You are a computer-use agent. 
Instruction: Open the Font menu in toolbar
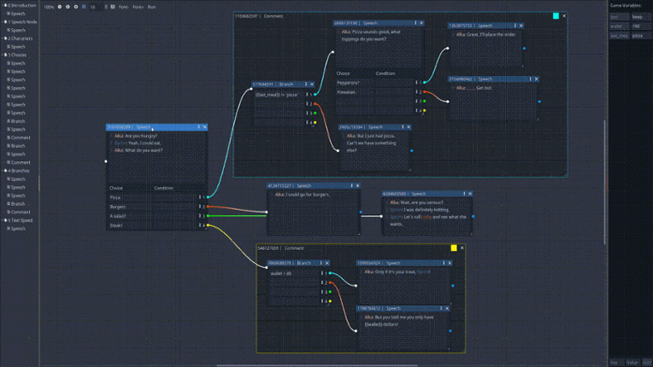[123, 7]
